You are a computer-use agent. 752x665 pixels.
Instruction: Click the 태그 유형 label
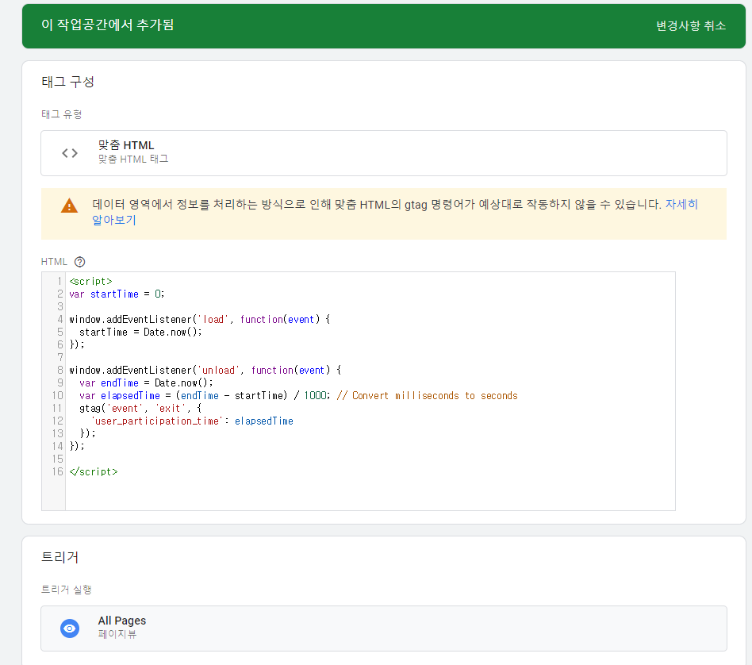click(61, 115)
